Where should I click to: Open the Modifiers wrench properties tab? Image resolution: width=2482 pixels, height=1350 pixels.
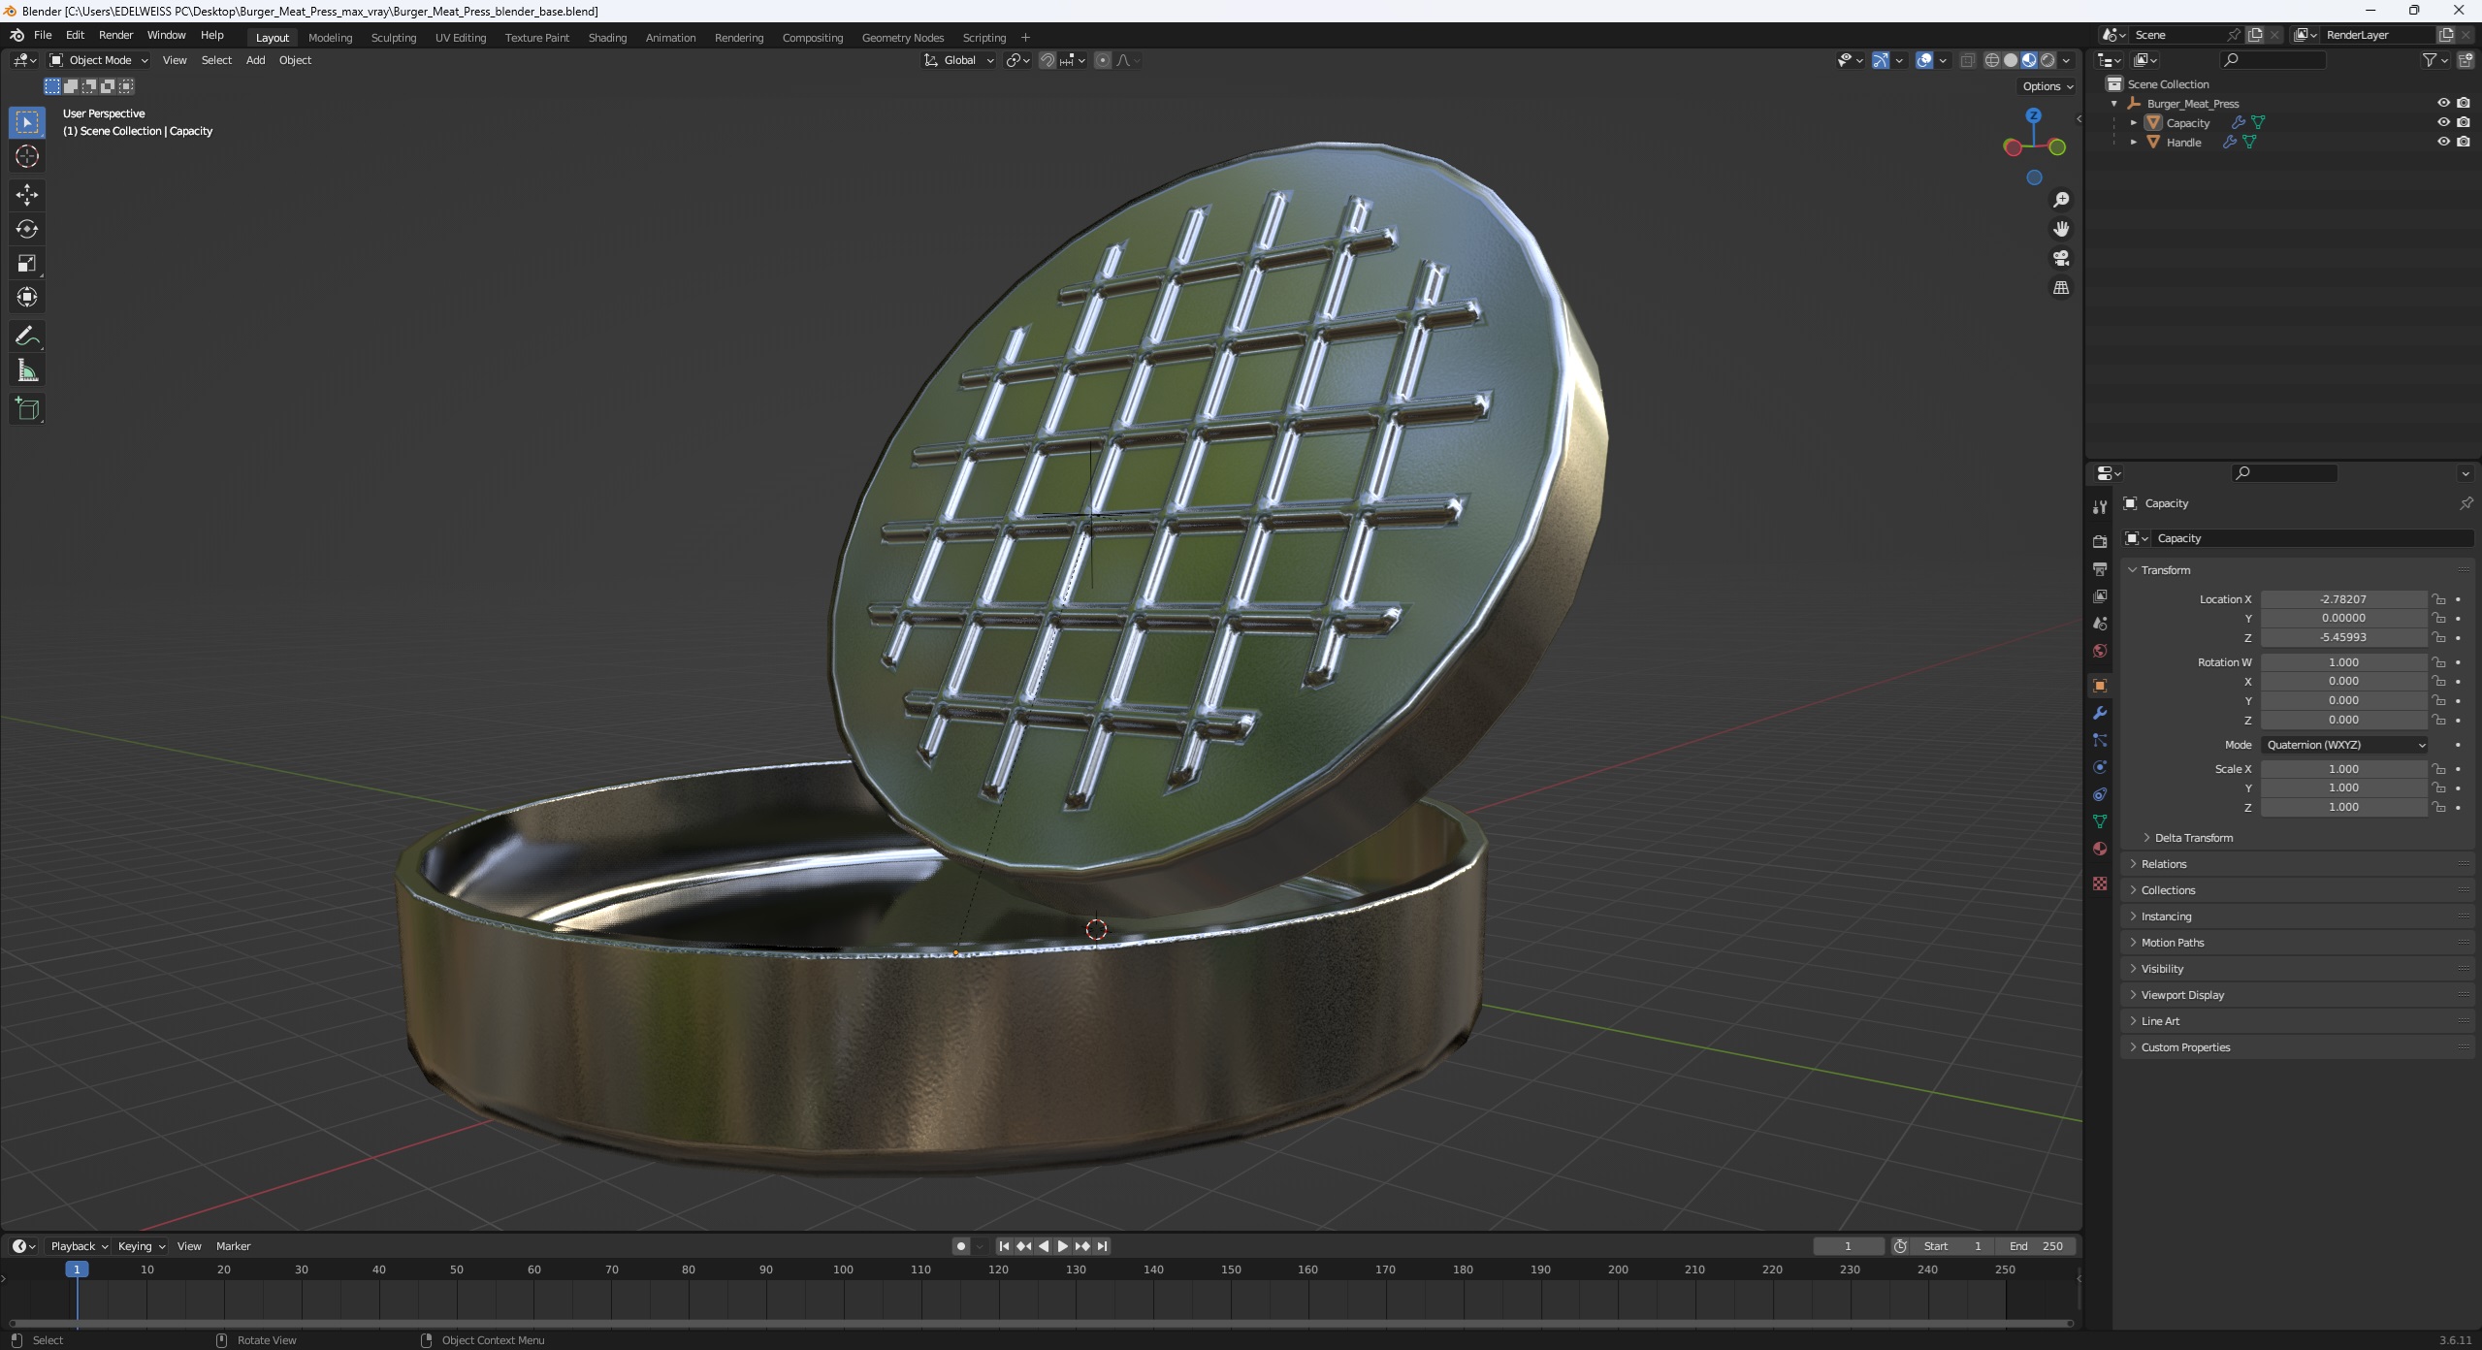click(2100, 713)
